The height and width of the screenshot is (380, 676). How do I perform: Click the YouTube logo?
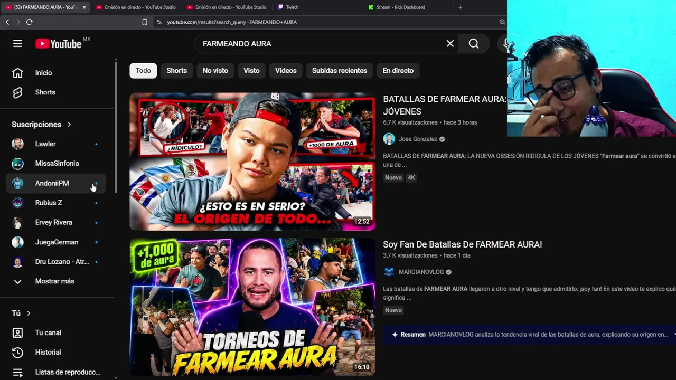click(58, 44)
